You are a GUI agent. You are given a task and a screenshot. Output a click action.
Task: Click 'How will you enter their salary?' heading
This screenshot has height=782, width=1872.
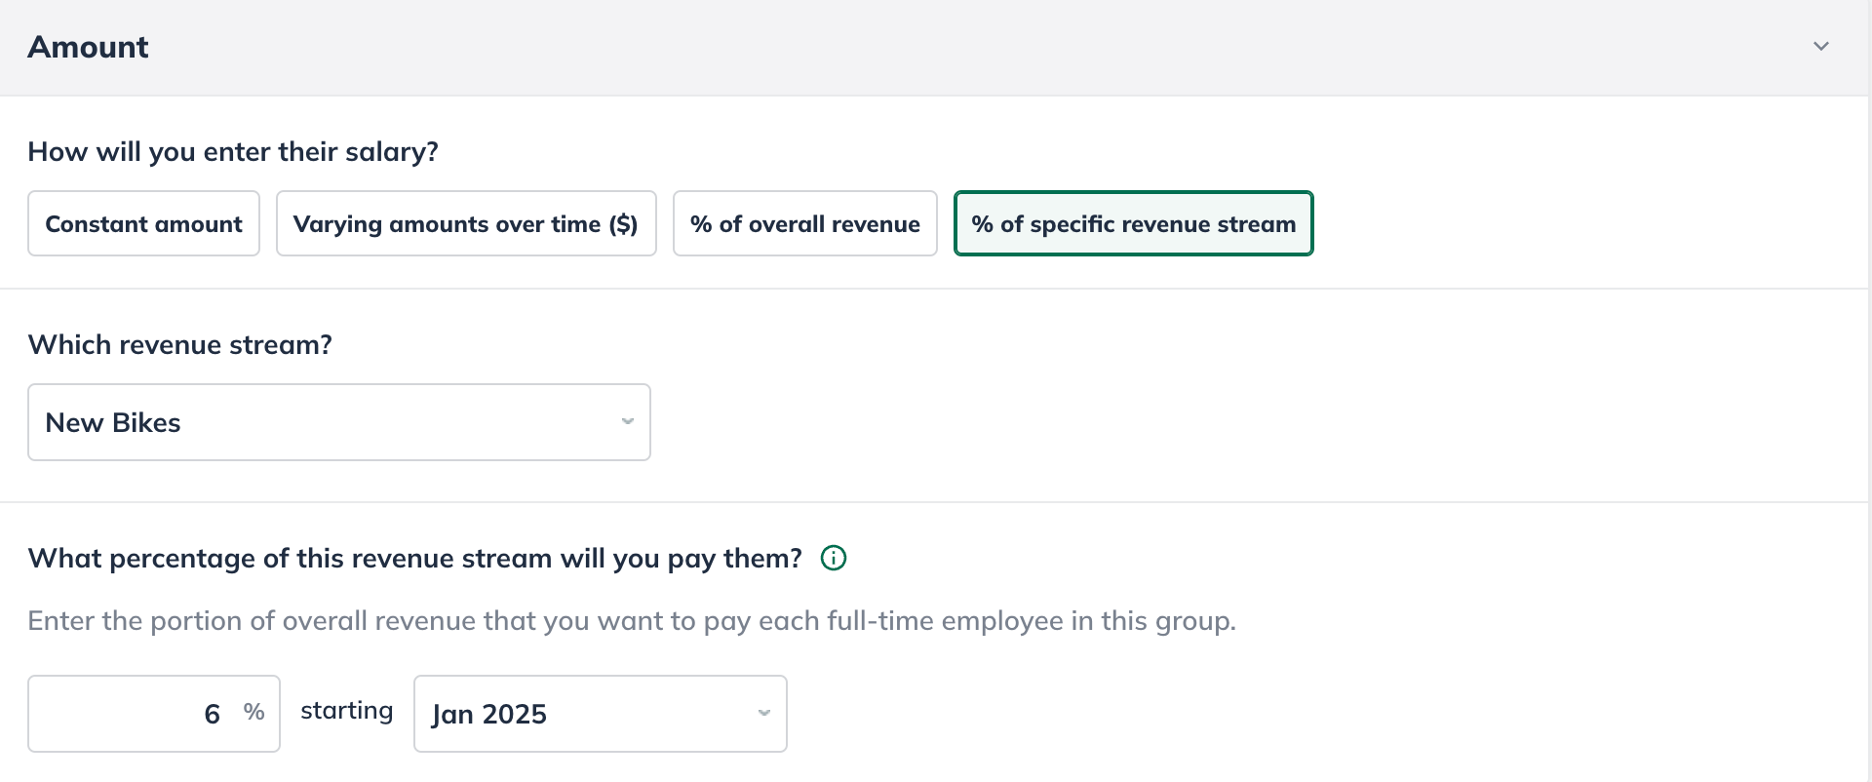coord(233,151)
